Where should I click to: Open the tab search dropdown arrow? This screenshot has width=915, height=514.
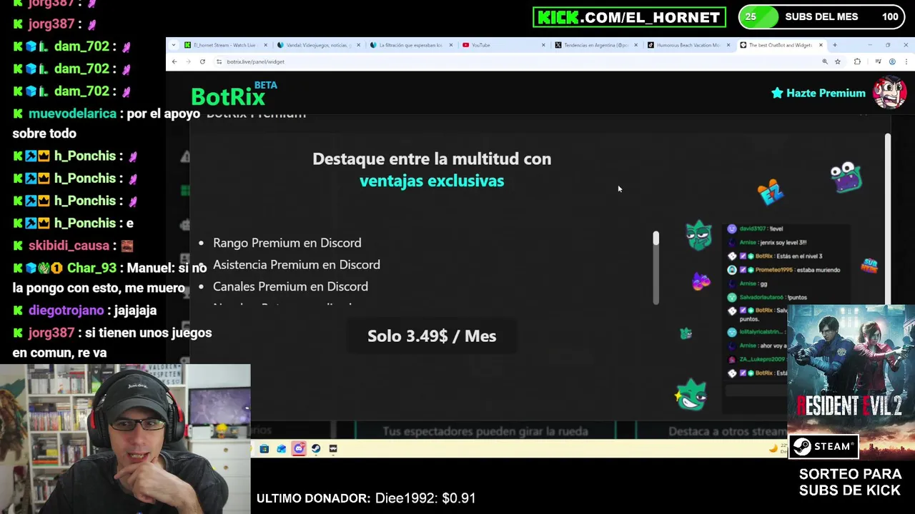coord(173,45)
